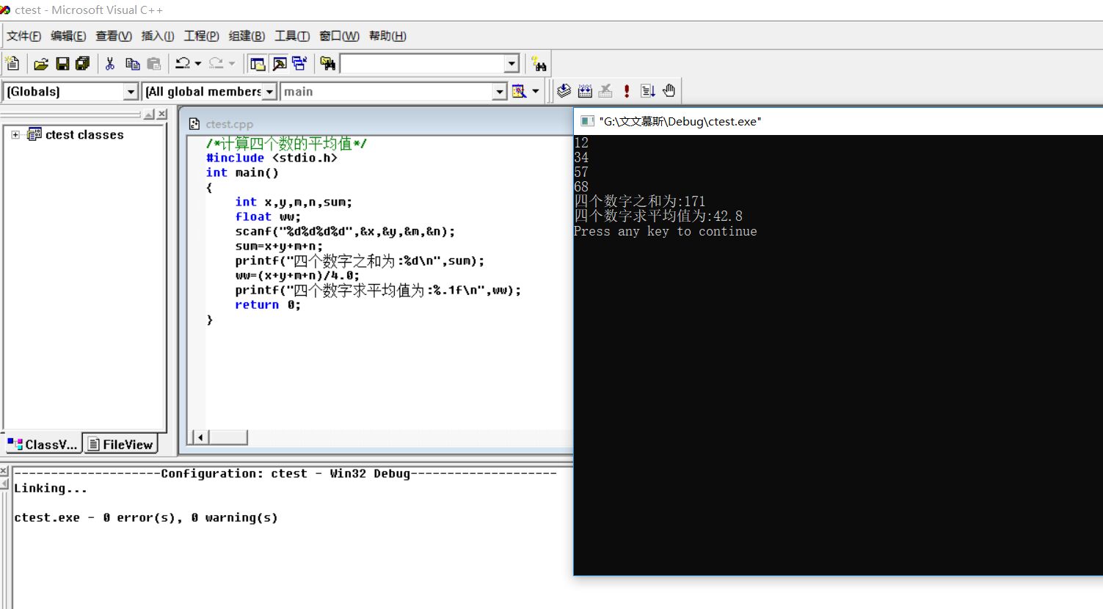
Task: Close the workspace pane
Action: (x=162, y=114)
